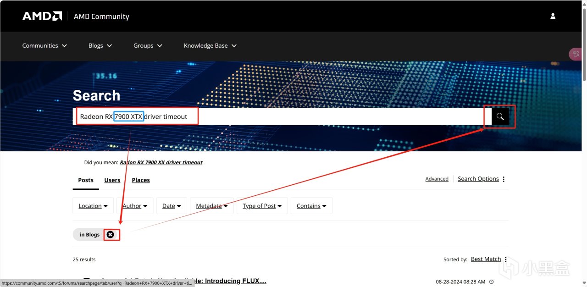Expand the Blogs menu
The width and height of the screenshot is (587, 287).
click(x=100, y=46)
